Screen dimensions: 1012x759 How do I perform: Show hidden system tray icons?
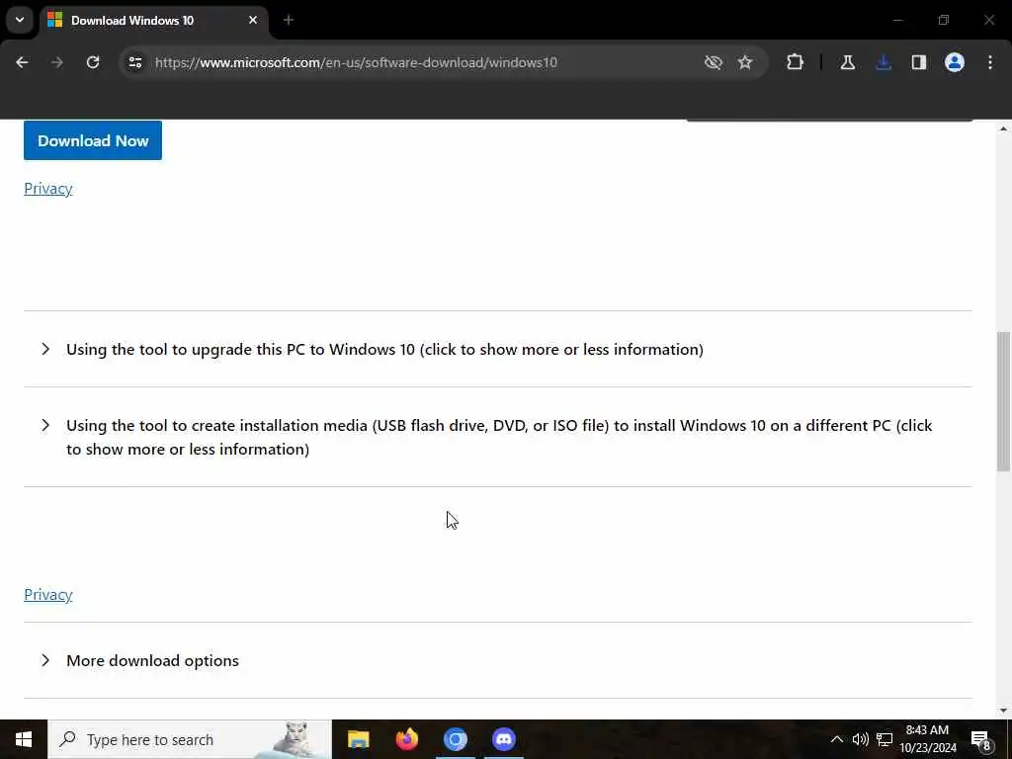(836, 739)
